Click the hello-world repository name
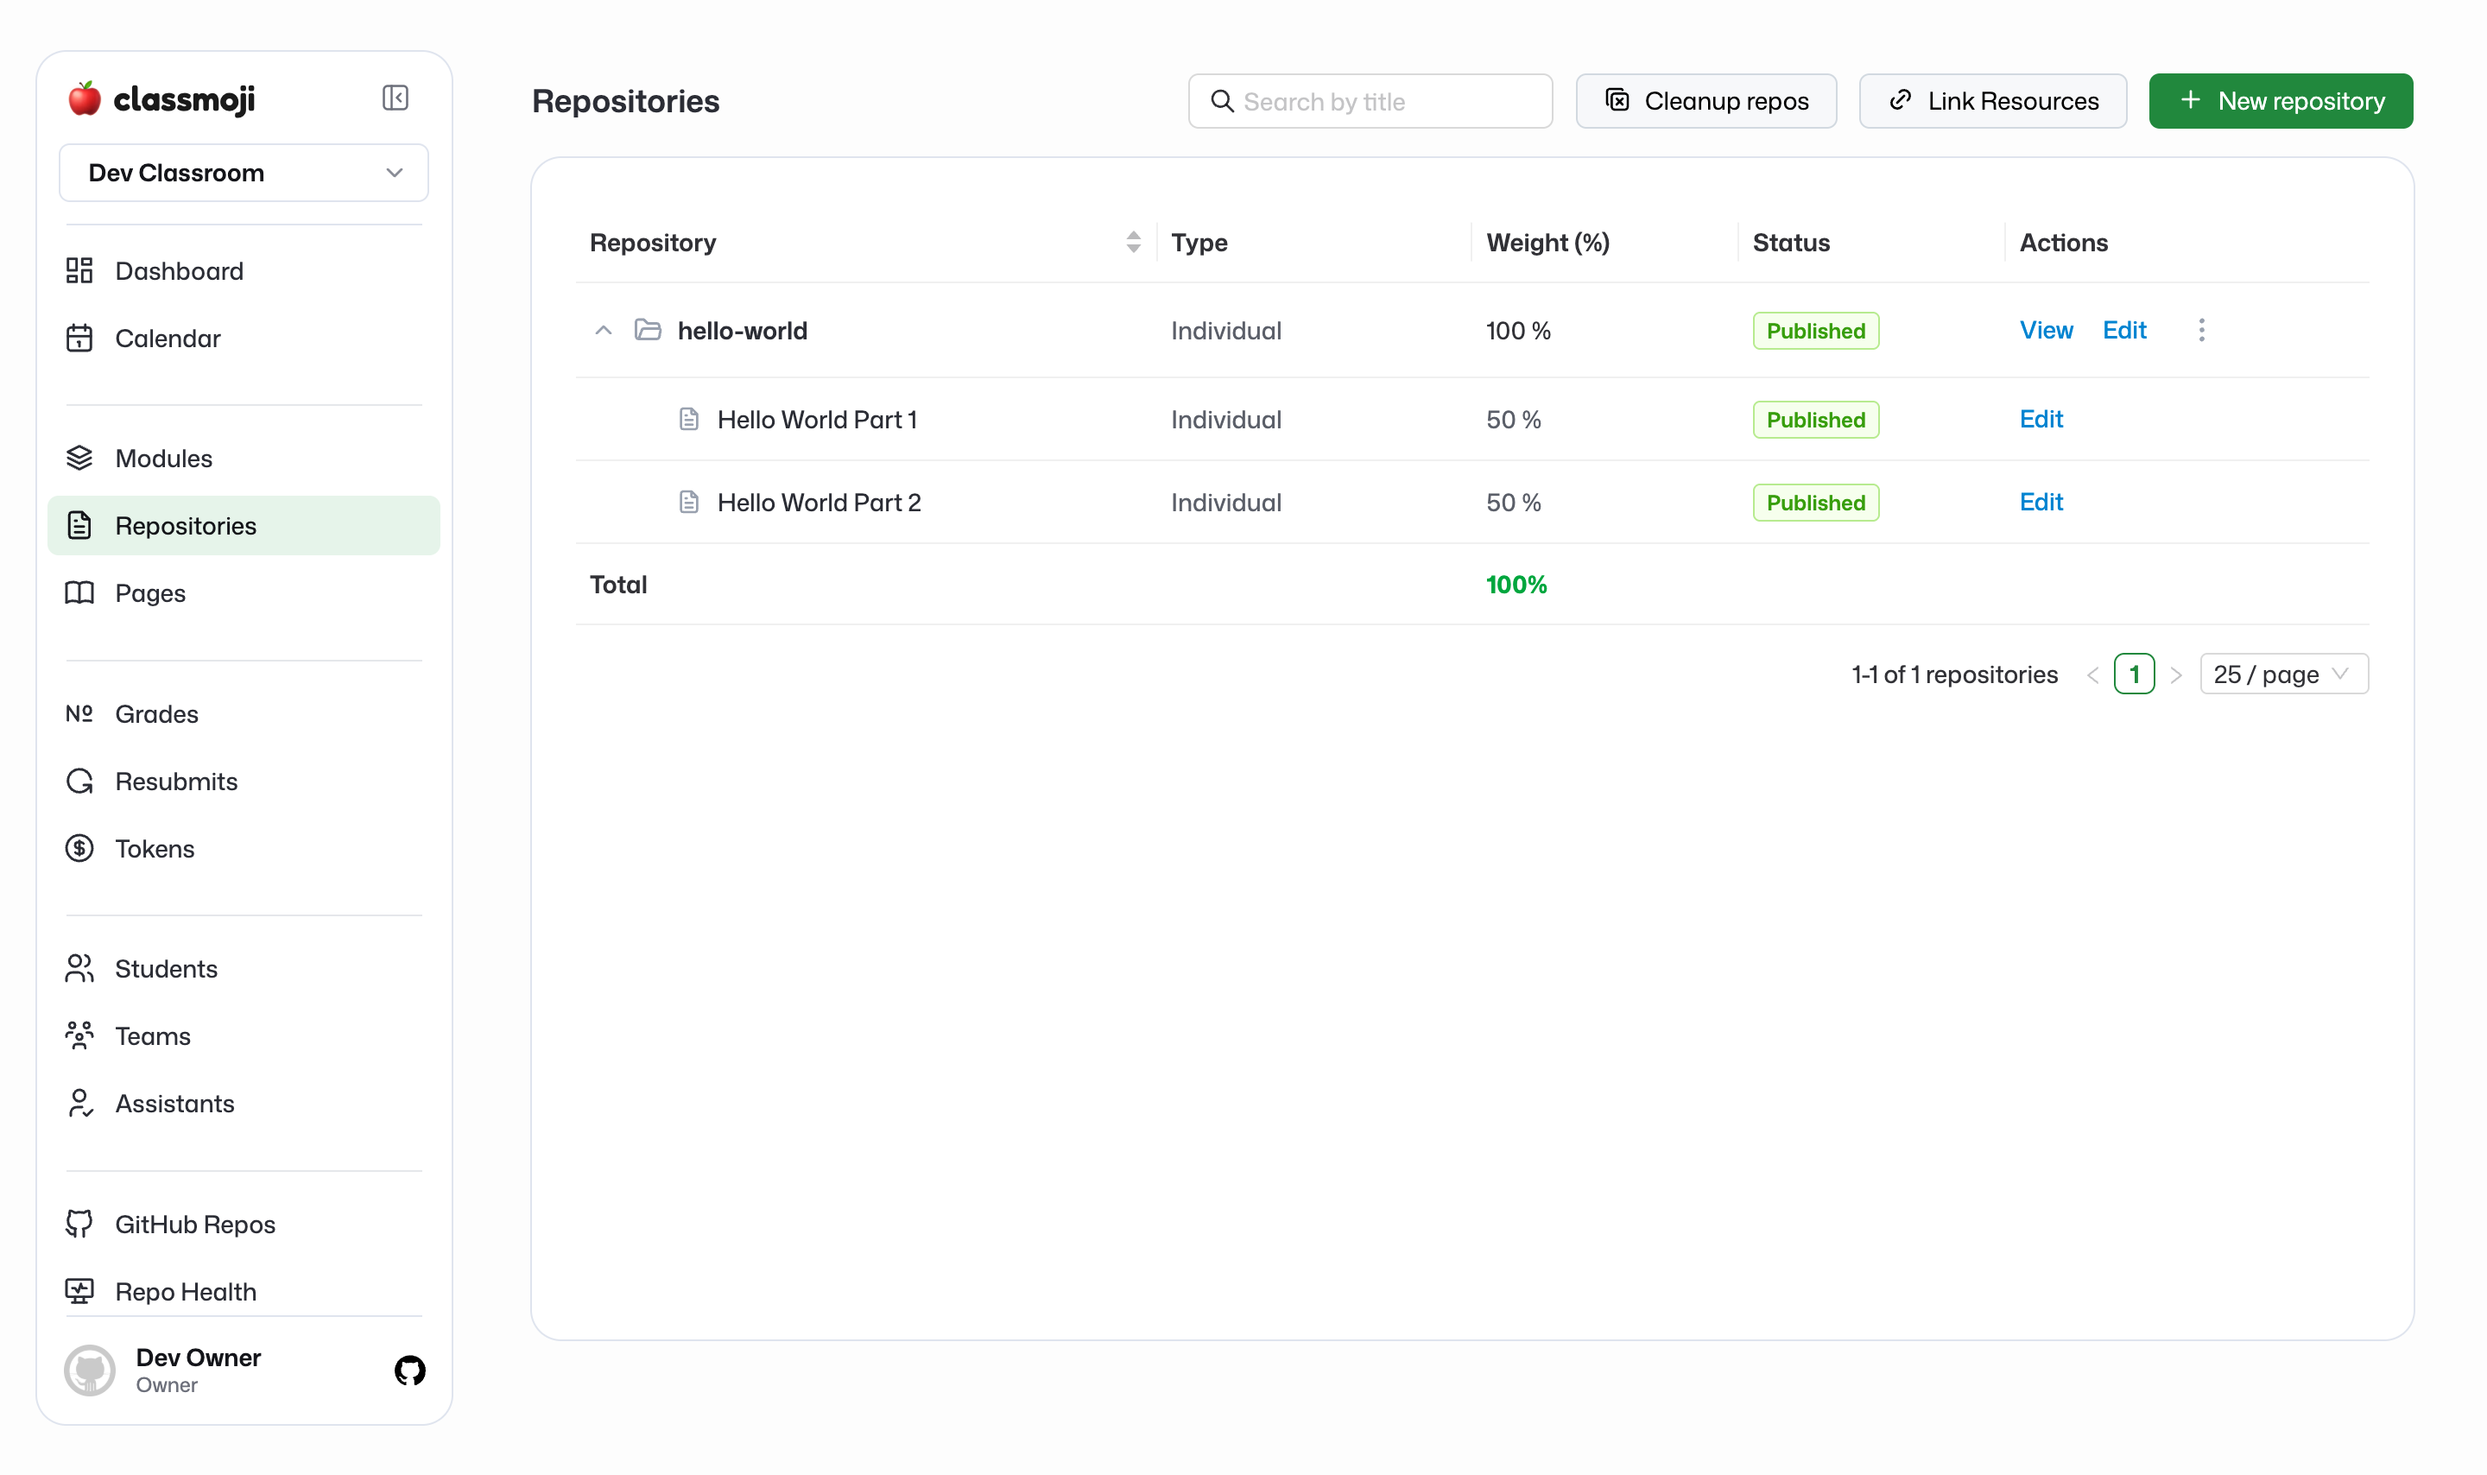 (x=743, y=331)
